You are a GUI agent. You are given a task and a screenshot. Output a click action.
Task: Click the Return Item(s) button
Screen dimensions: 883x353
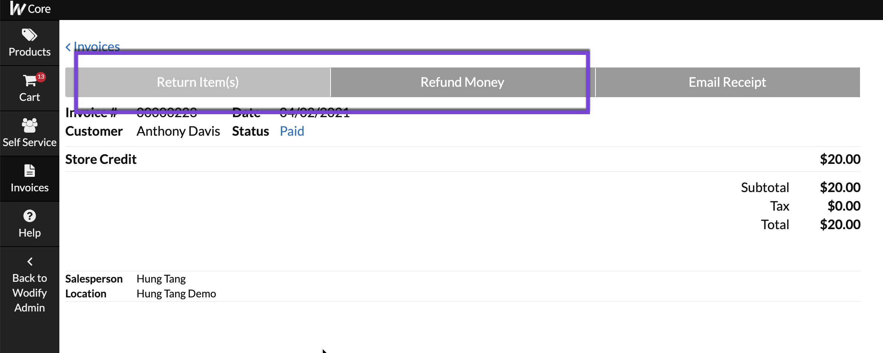198,82
